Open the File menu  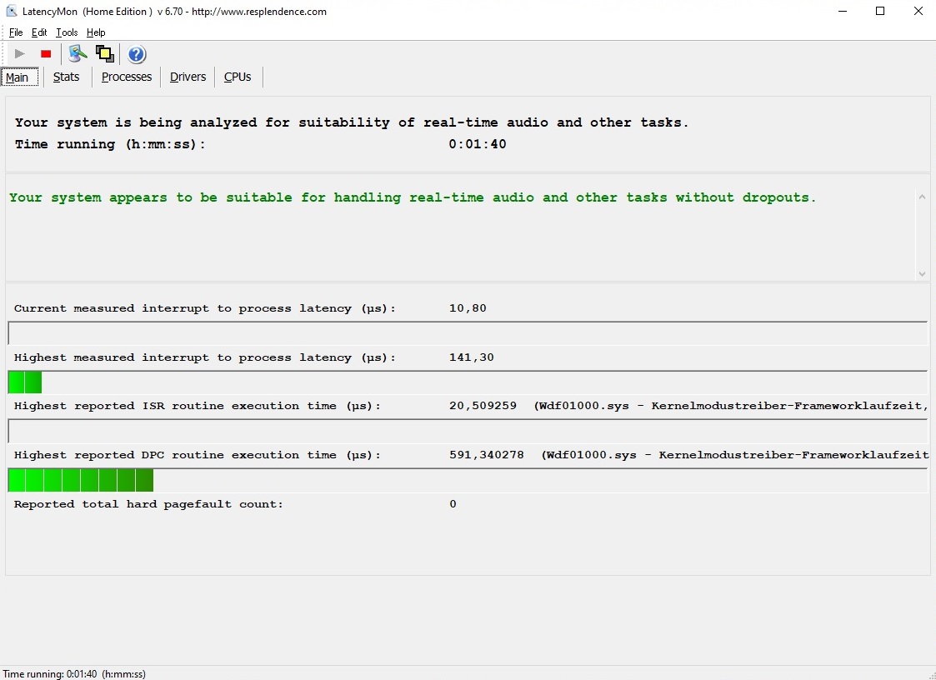pyautogui.click(x=16, y=32)
